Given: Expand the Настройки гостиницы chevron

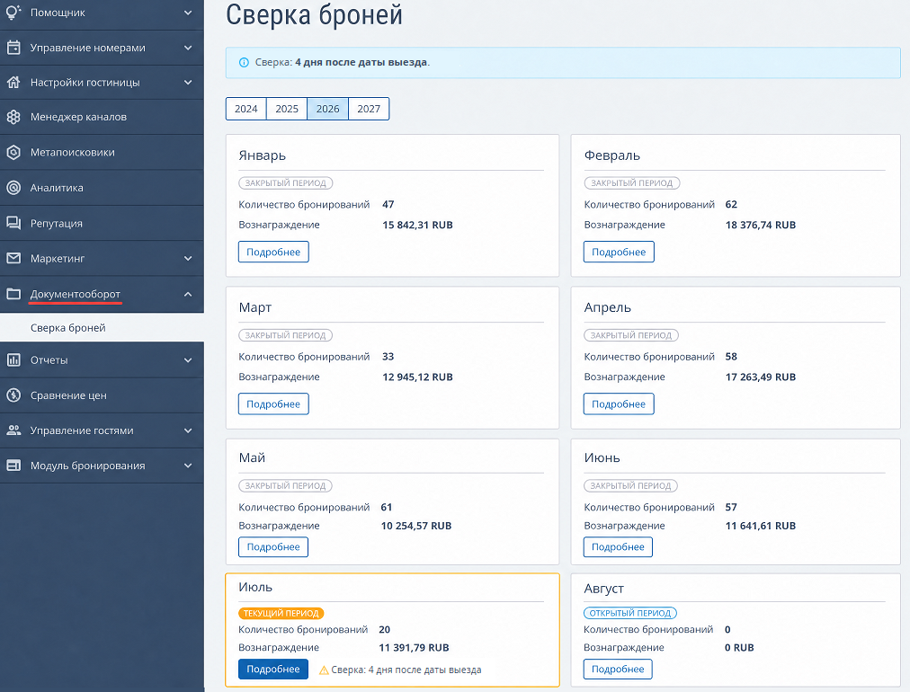Looking at the screenshot, I should point(188,83).
